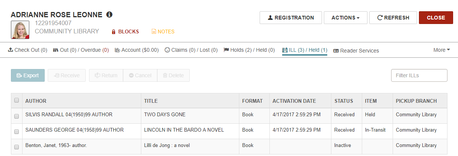Image resolution: width=458 pixels, height=156 pixels.
Task: Switch to the Out (0) / Overdue (0) tab
Action: [x=81, y=50]
